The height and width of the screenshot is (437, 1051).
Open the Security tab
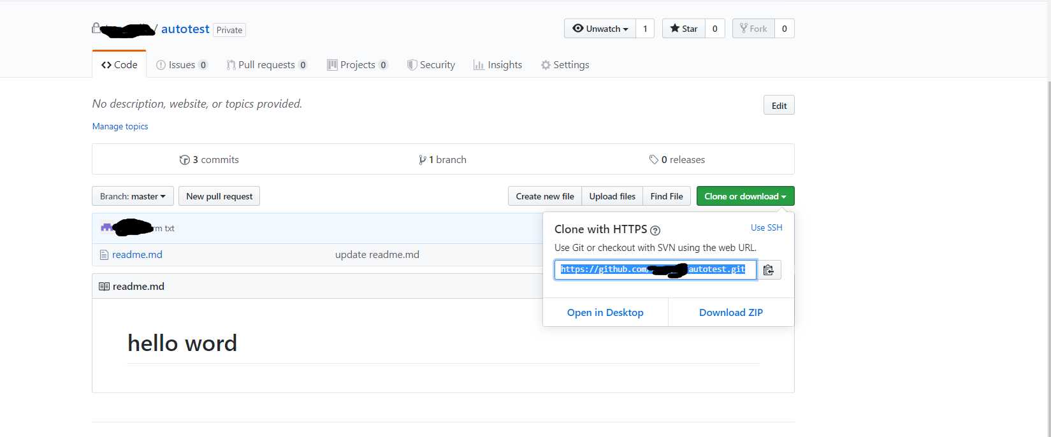[x=431, y=65]
